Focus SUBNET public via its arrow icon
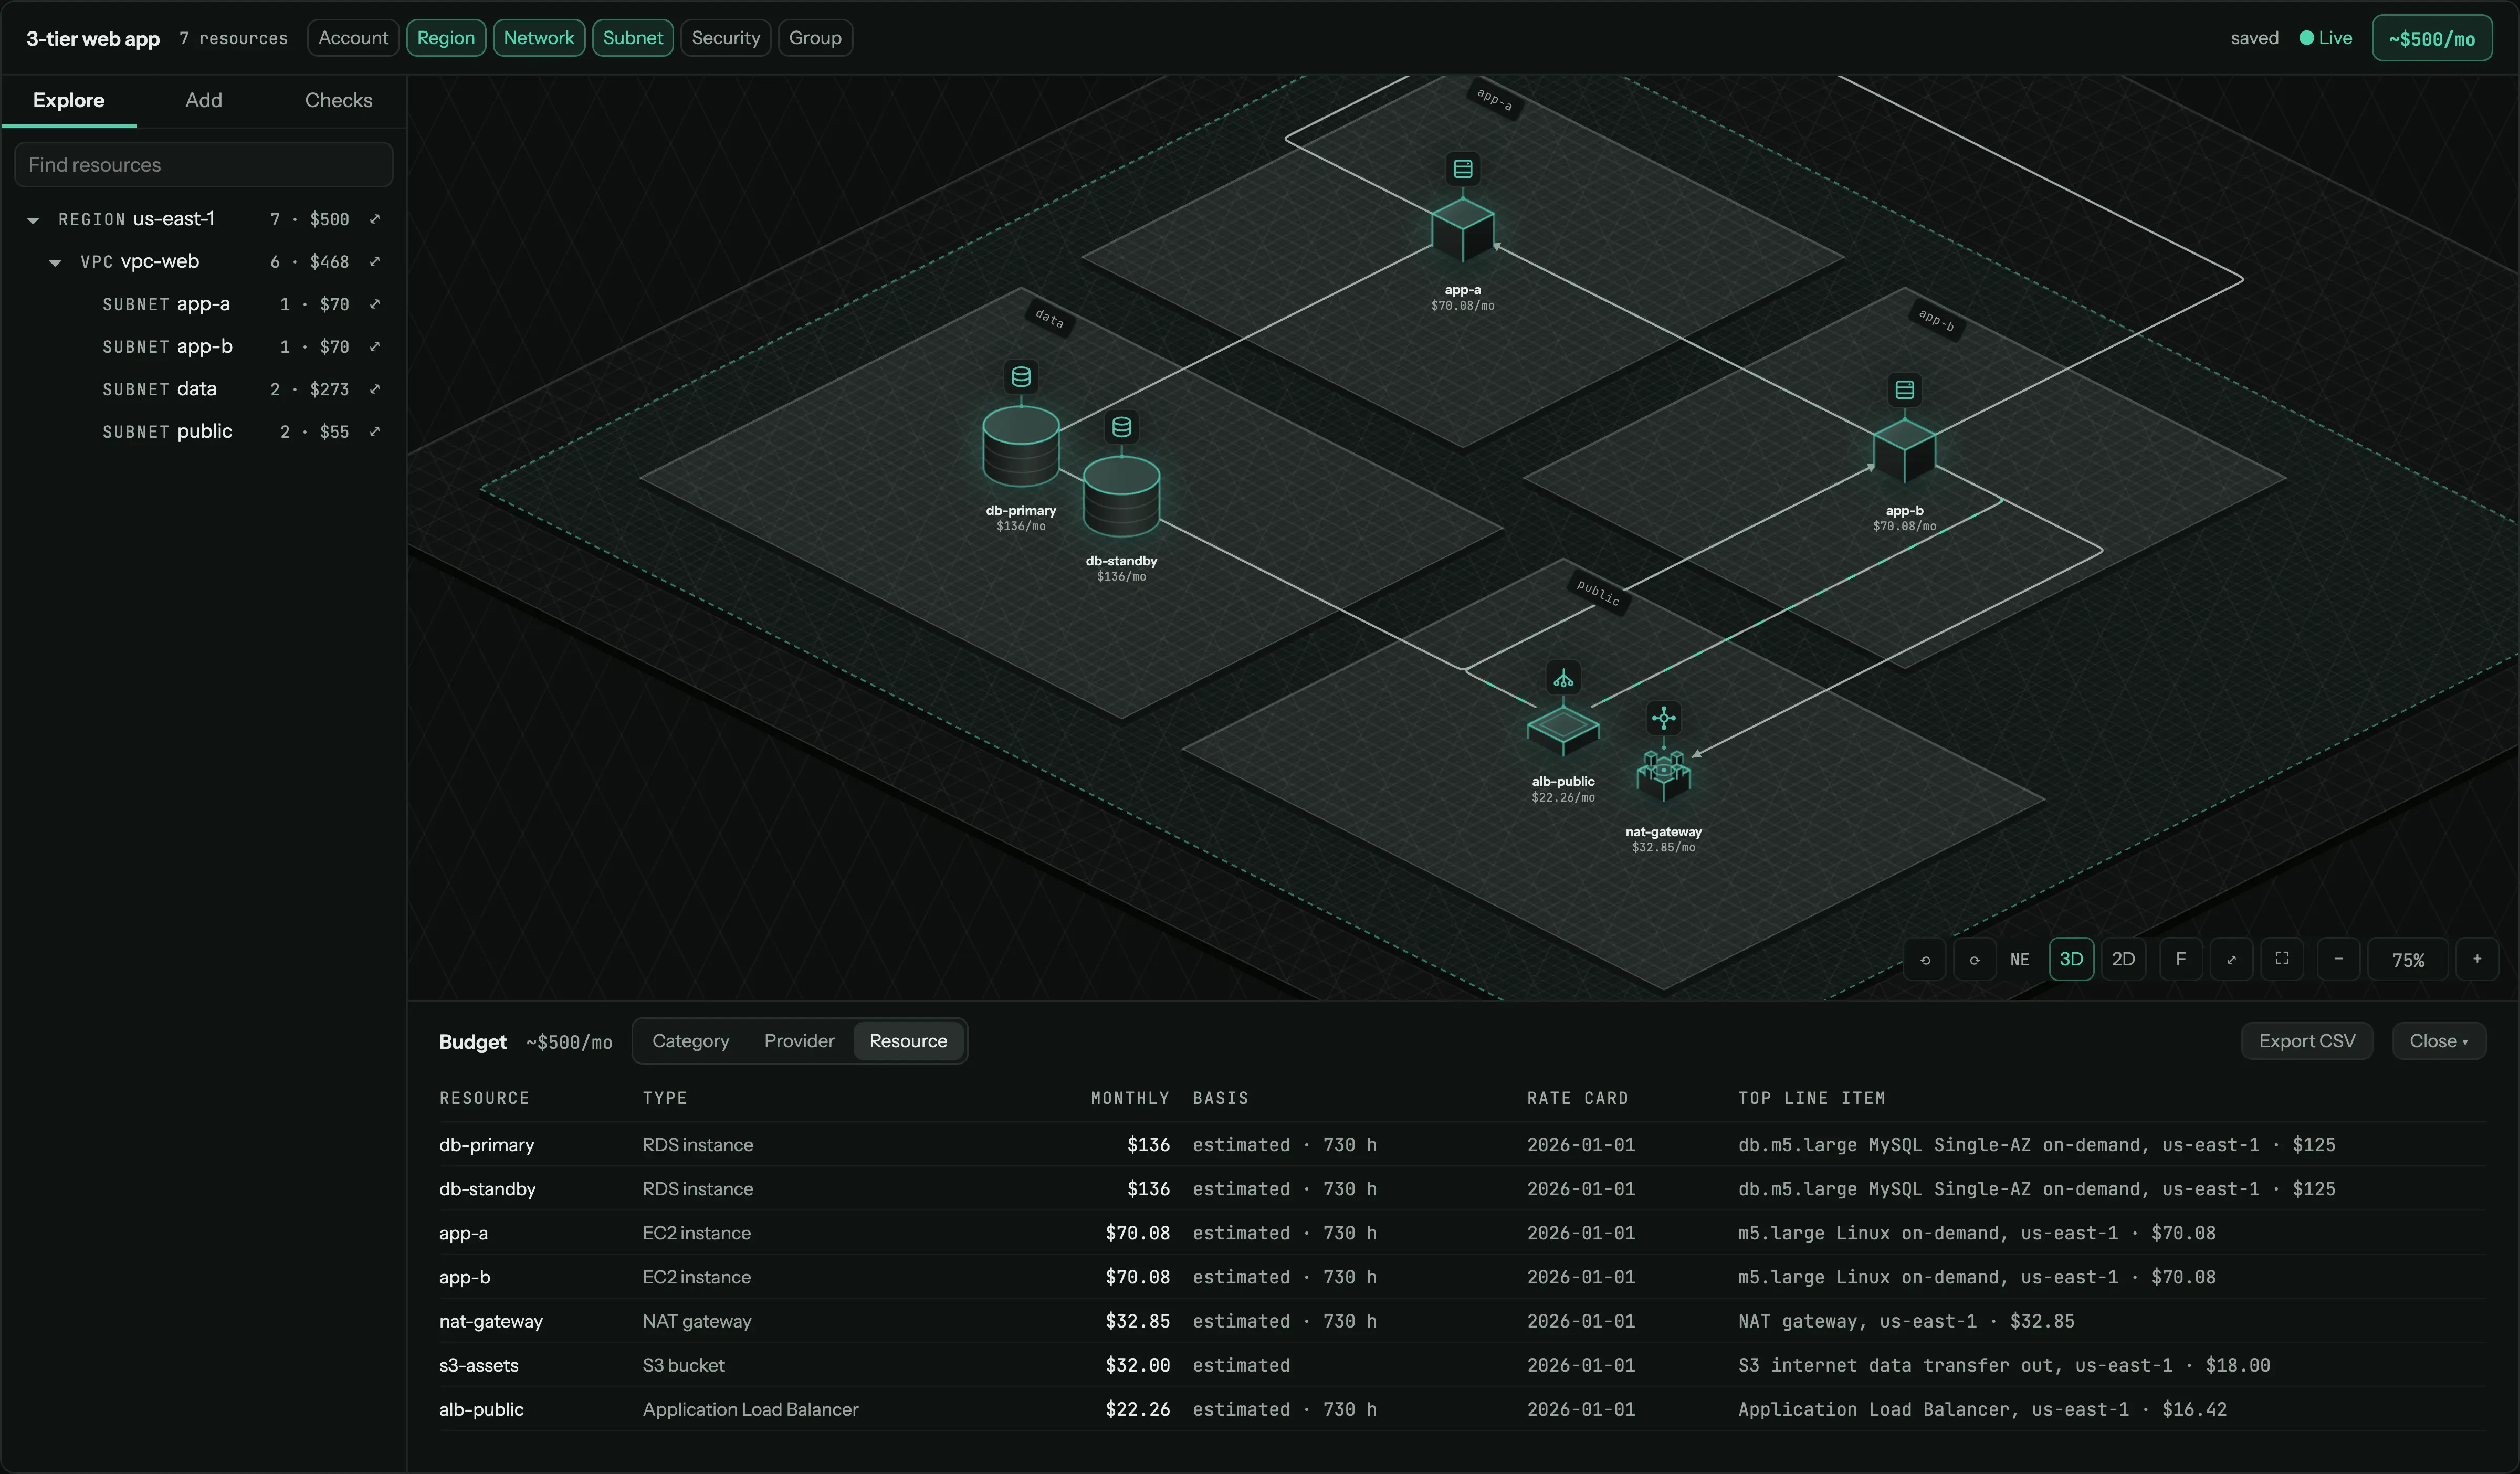2520x1474 pixels. [x=375, y=432]
